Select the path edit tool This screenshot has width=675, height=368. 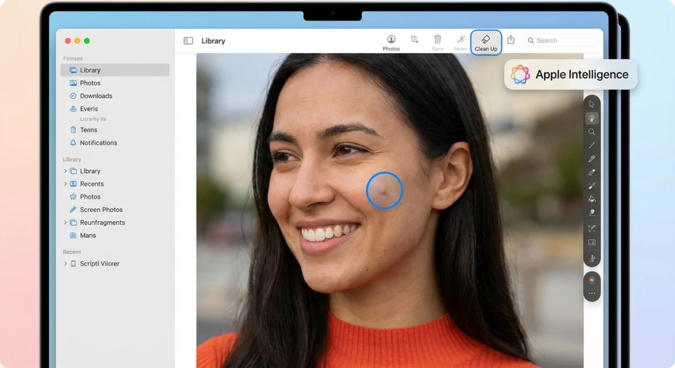pyautogui.click(x=592, y=229)
